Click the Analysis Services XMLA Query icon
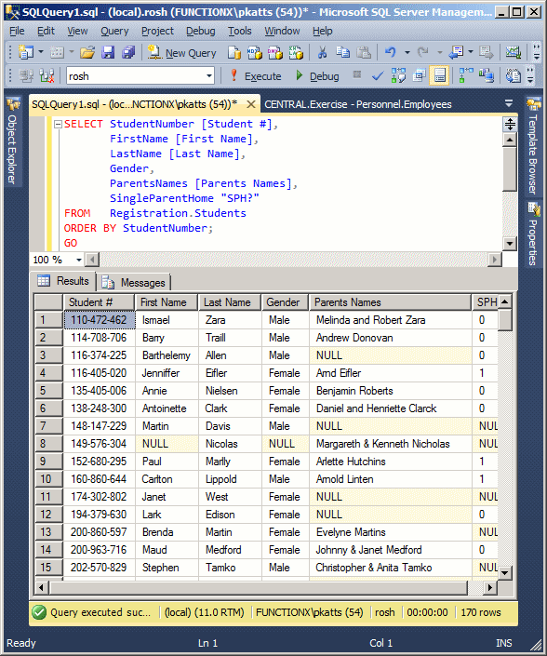Screen dimensions: 547x656 [x=296, y=53]
